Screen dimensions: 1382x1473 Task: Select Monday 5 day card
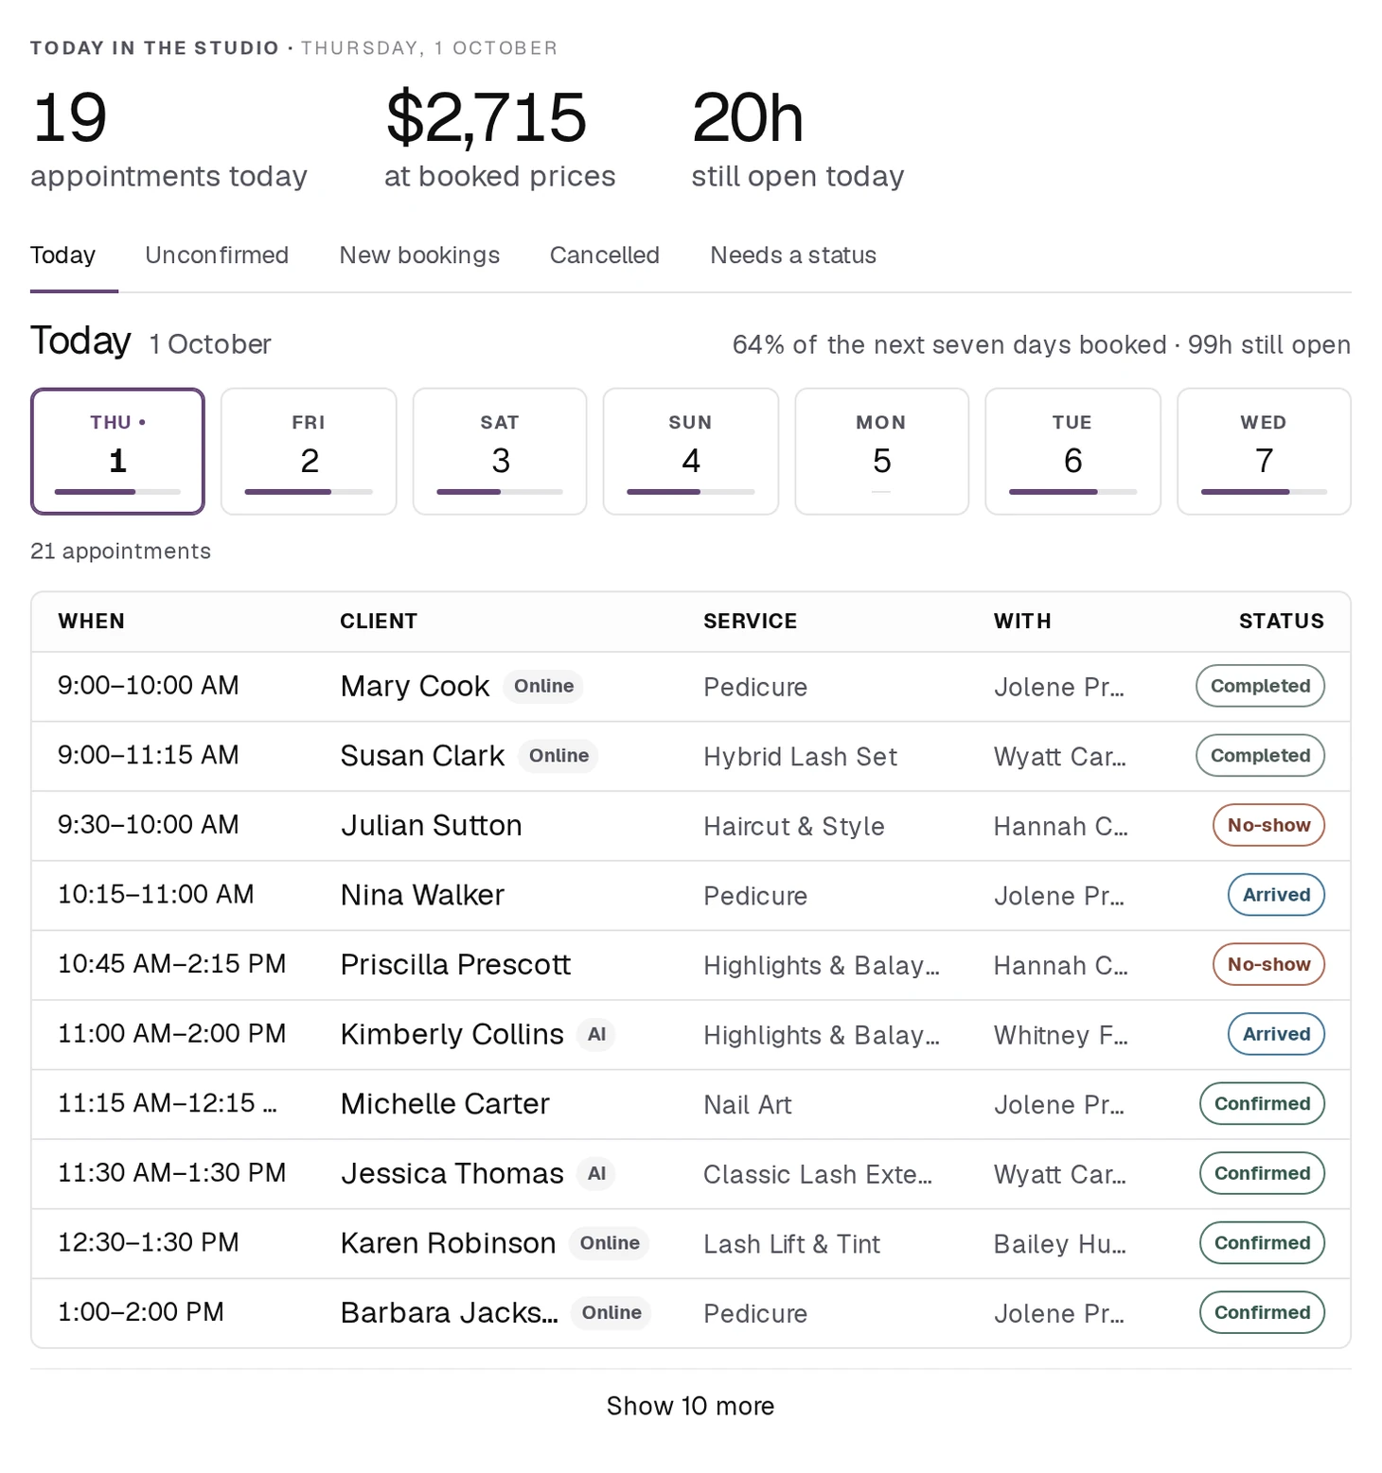pos(881,451)
